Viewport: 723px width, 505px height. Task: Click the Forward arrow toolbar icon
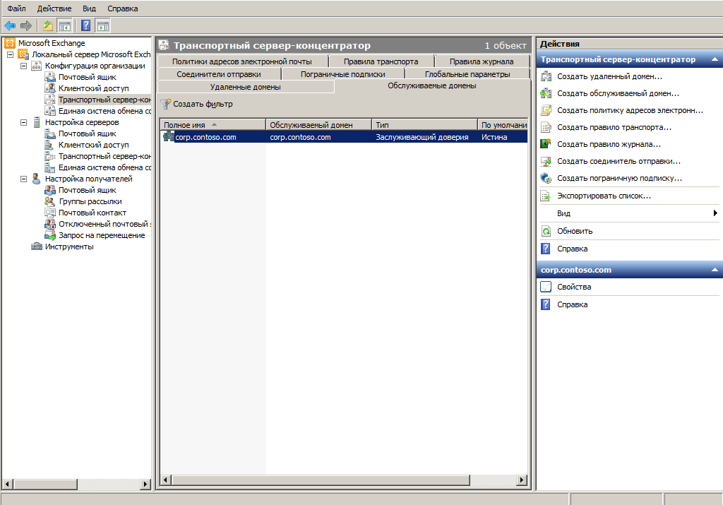[26, 26]
